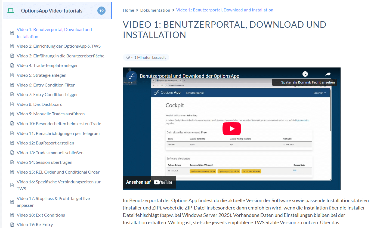Click the clock icon beside the reading time
383x228 pixels.
tap(128, 57)
